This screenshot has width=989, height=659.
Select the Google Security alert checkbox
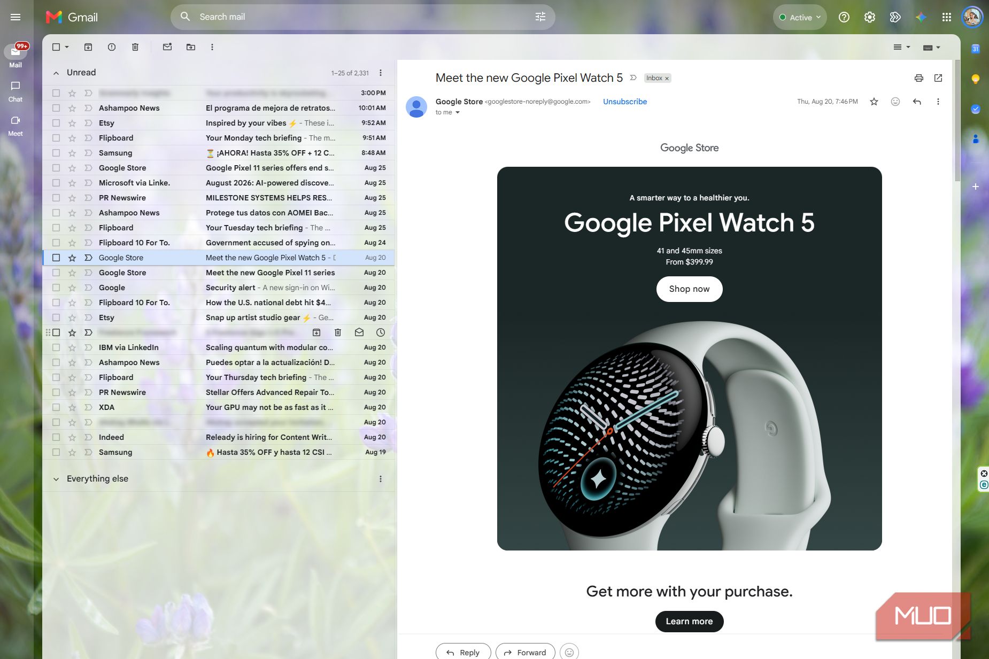(56, 288)
